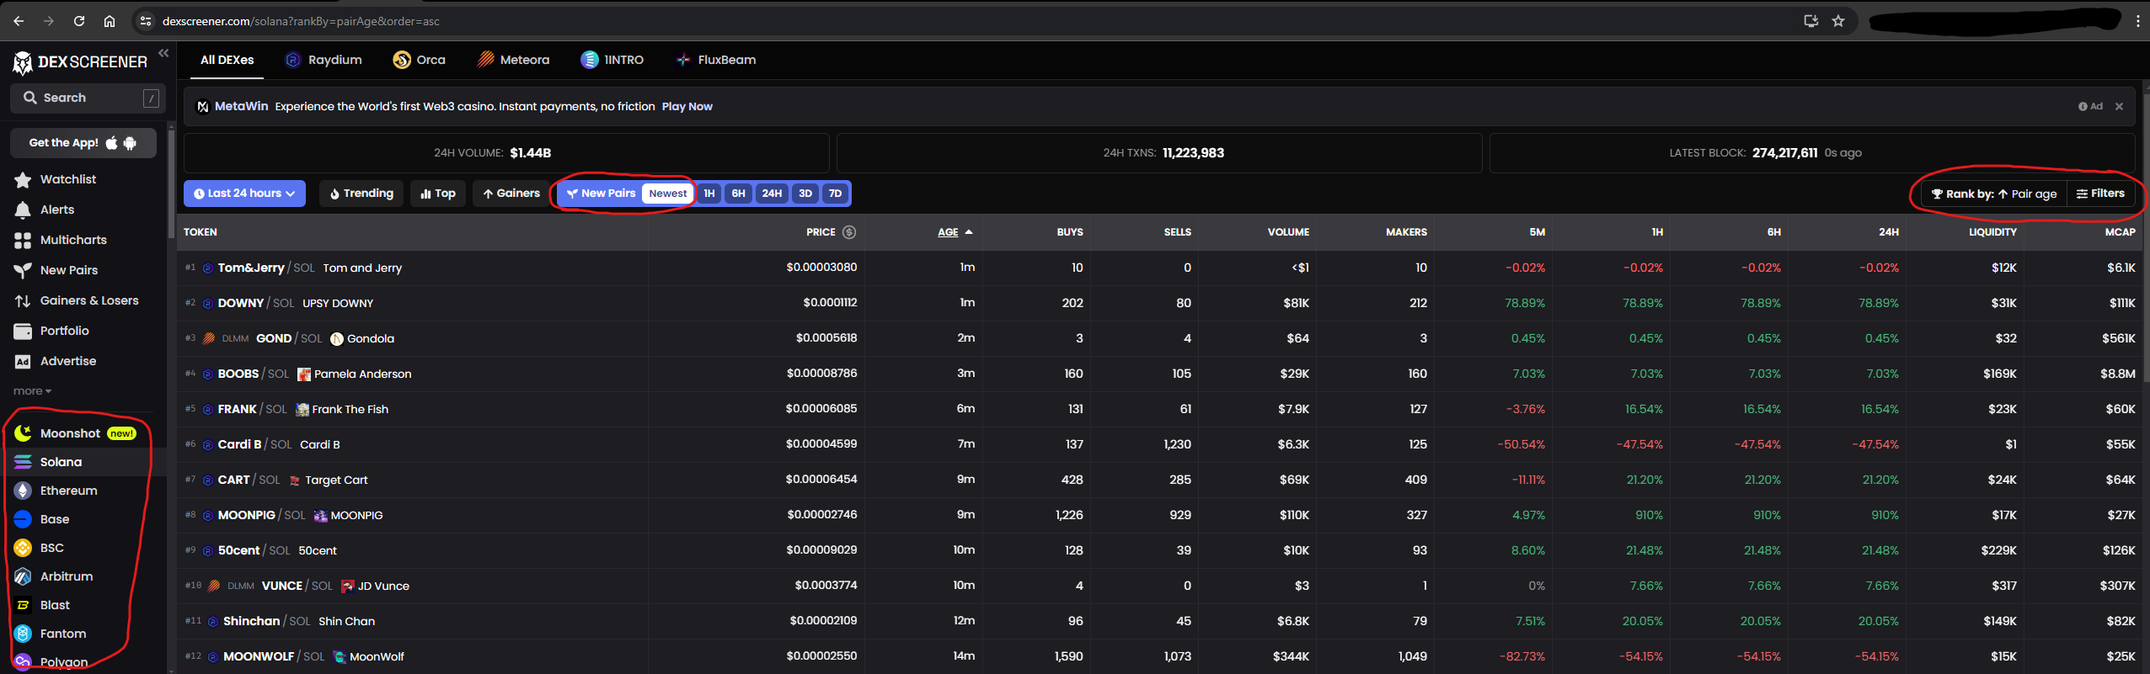Open the MOONPIG / SOL pair row
2150x674 pixels.
pyautogui.click(x=1161, y=515)
